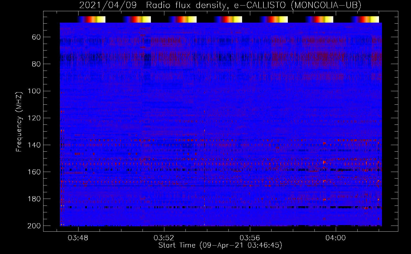
Task: Click the 120 frequency tick label
Action: click(34, 118)
